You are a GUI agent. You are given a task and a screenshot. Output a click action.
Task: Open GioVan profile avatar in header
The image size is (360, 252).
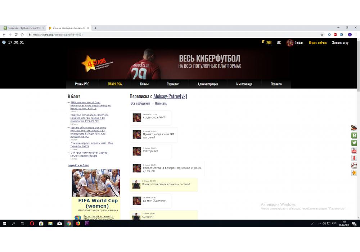(290, 43)
